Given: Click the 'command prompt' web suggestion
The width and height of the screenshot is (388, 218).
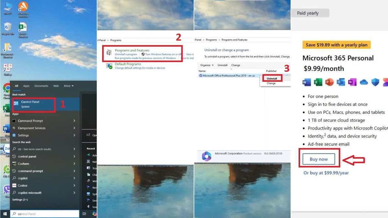Looking at the screenshot, I should click(30, 171).
